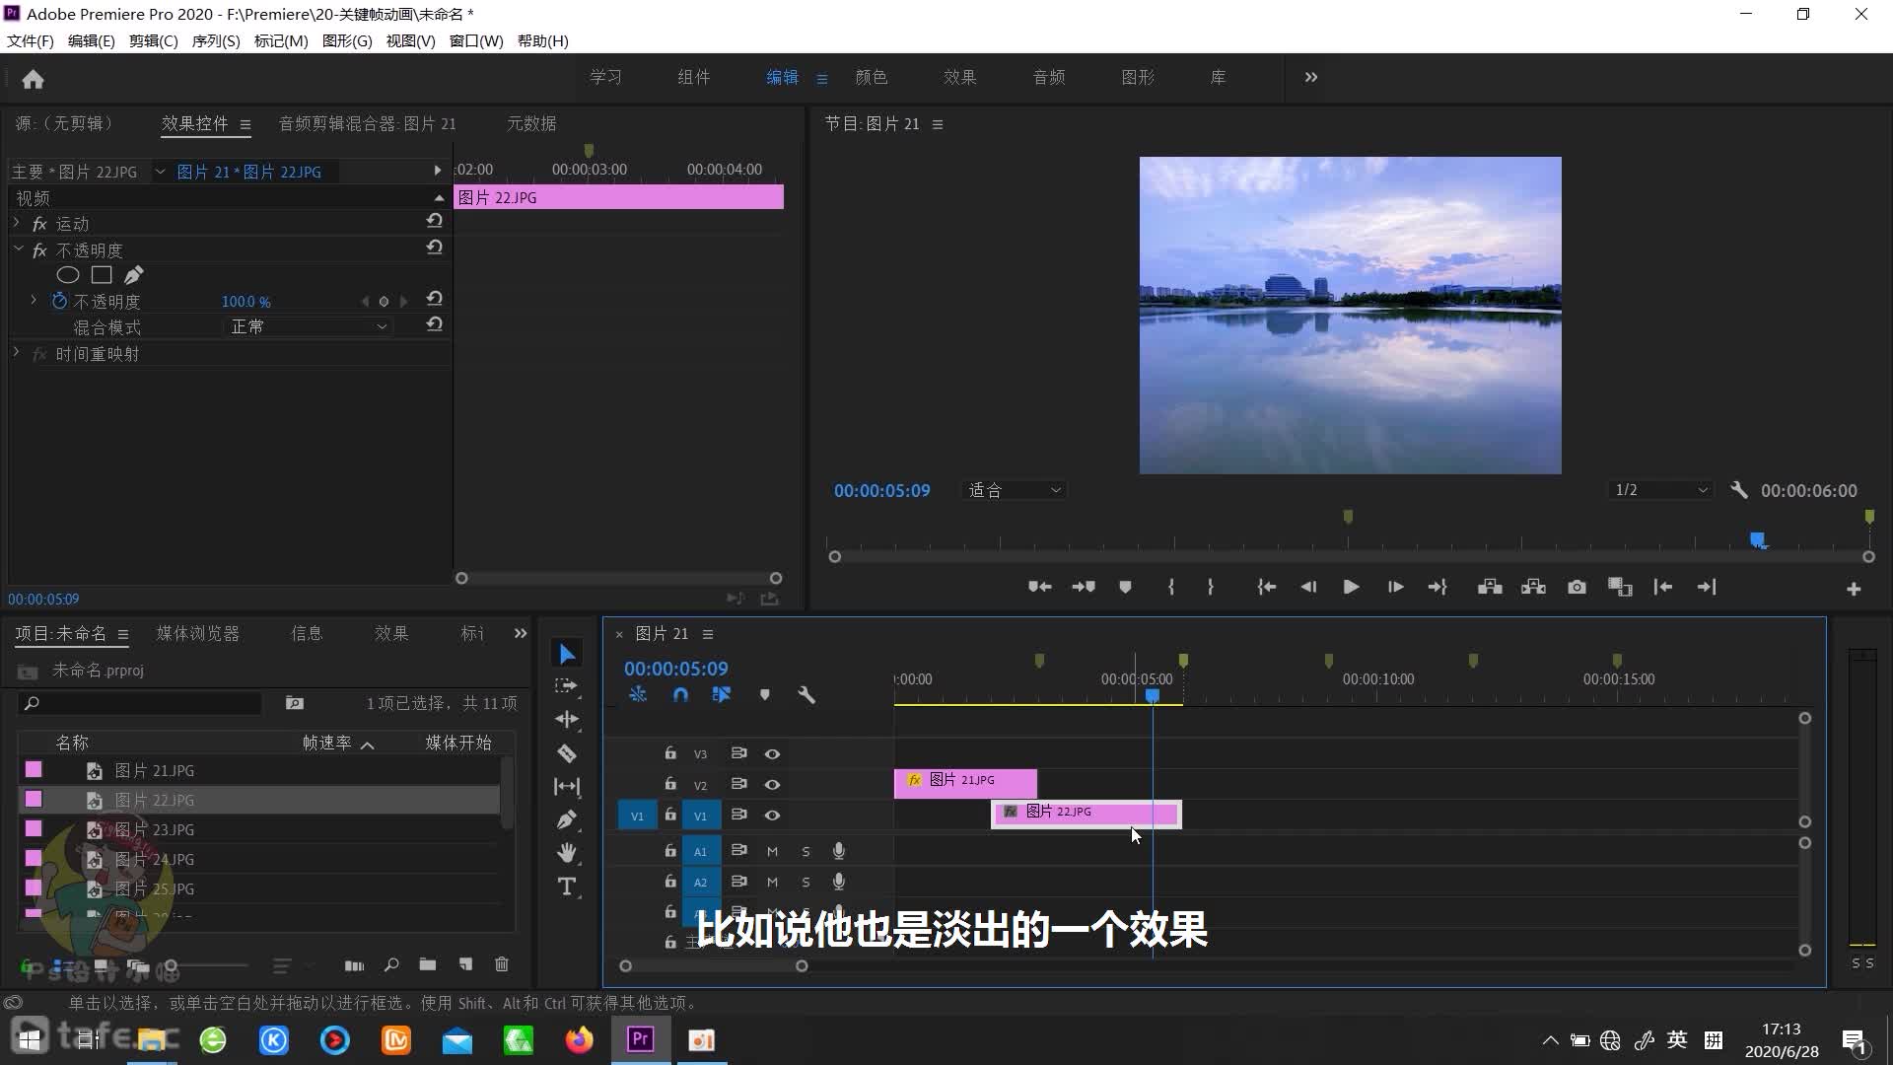
Task: Toggle V2 track output eye
Action: point(772,785)
